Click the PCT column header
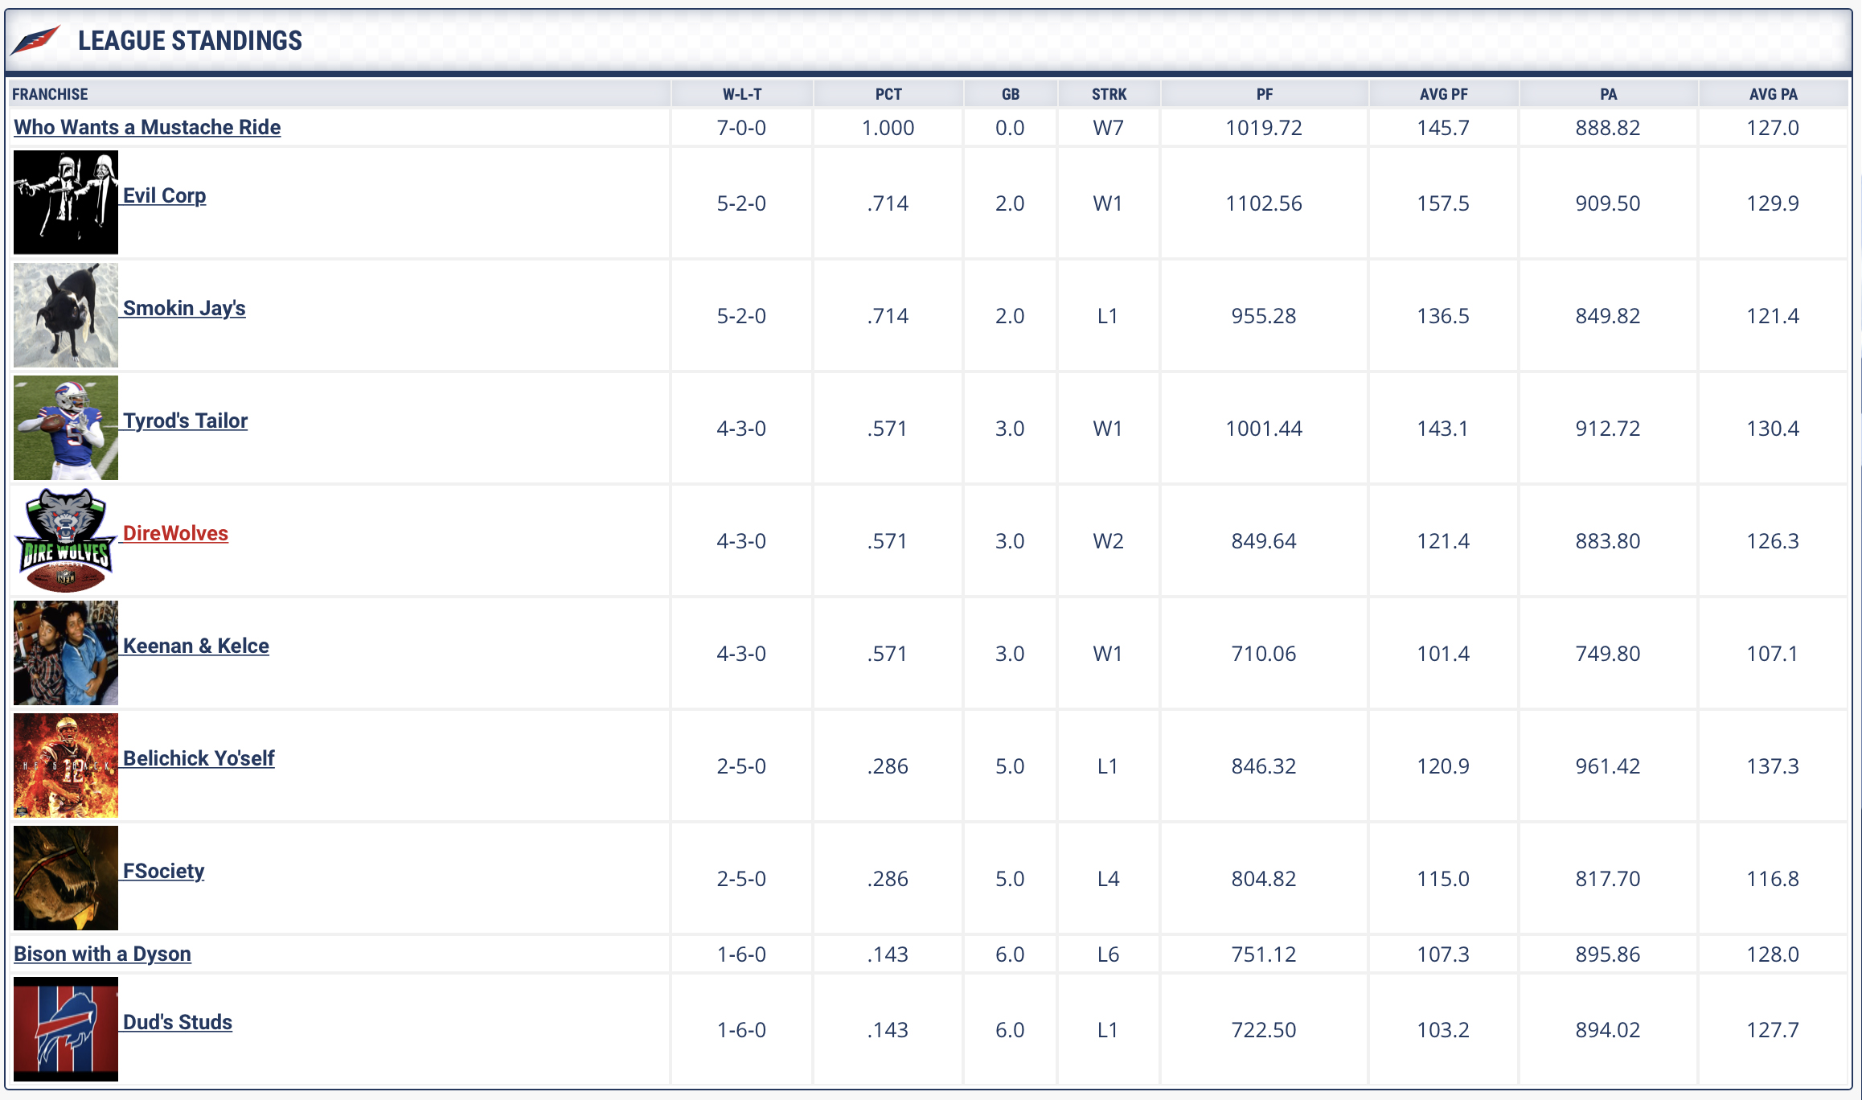 (888, 94)
